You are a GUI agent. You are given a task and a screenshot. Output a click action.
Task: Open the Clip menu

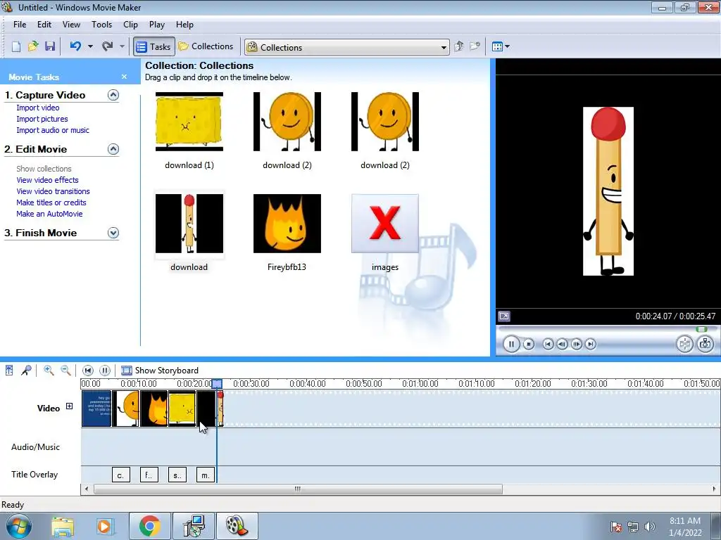pyautogui.click(x=130, y=25)
